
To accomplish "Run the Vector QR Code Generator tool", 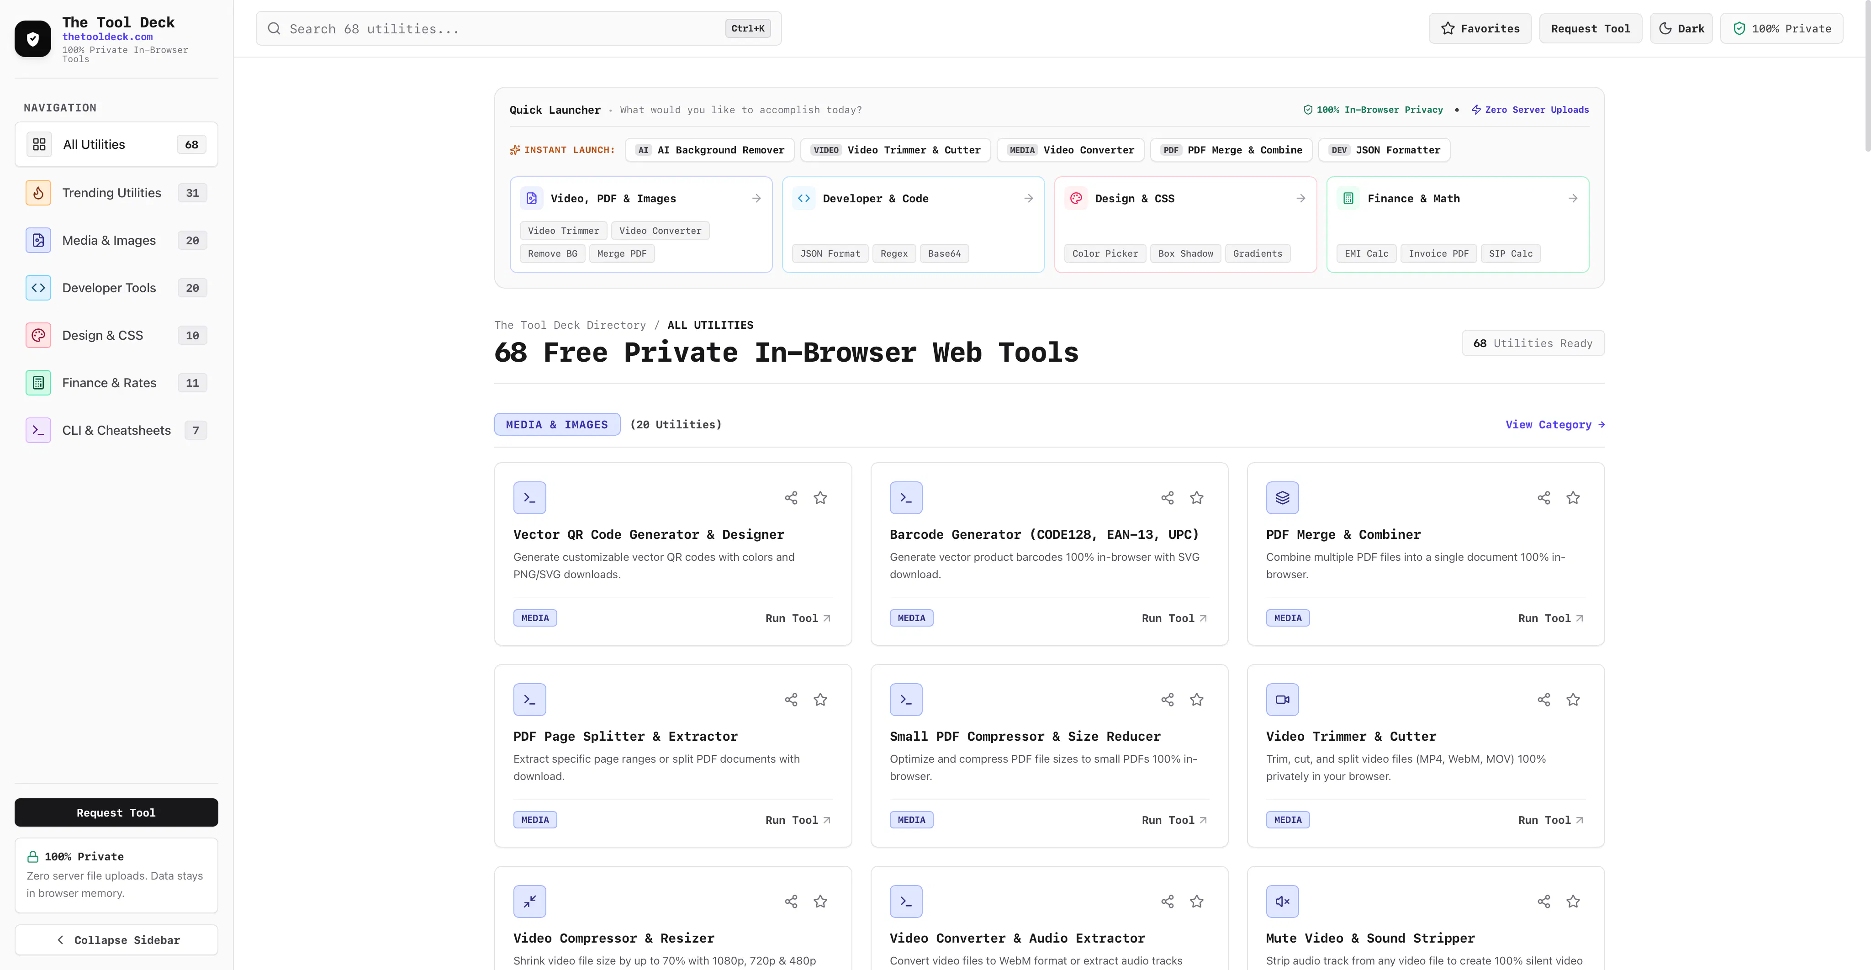I will 798,618.
